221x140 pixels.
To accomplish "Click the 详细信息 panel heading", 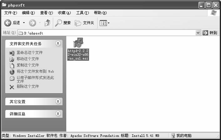I will pos(18,114).
